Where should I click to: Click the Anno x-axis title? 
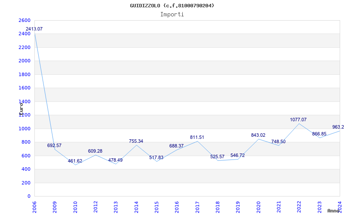pyautogui.click(x=334, y=211)
